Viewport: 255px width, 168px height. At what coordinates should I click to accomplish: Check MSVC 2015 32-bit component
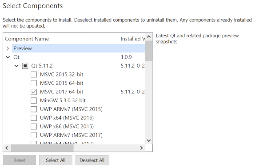click(34, 75)
